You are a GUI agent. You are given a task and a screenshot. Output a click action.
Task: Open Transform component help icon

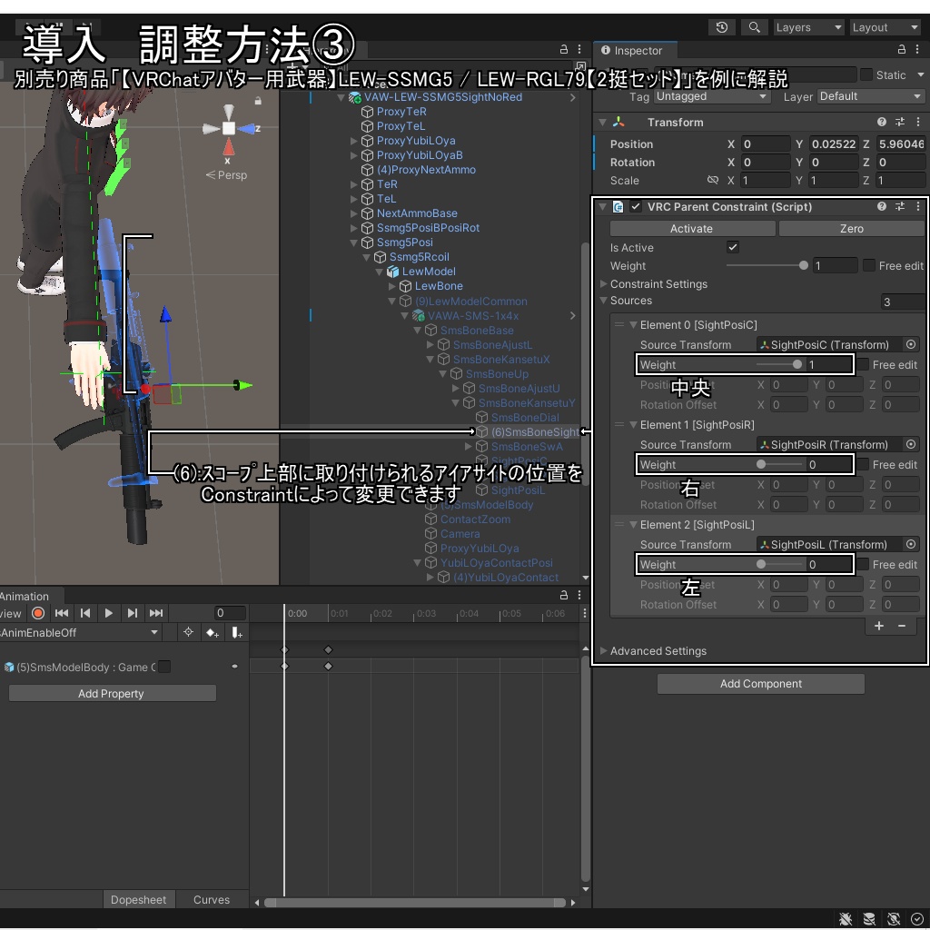(x=881, y=122)
